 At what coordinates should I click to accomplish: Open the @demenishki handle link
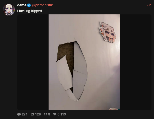(43, 5)
